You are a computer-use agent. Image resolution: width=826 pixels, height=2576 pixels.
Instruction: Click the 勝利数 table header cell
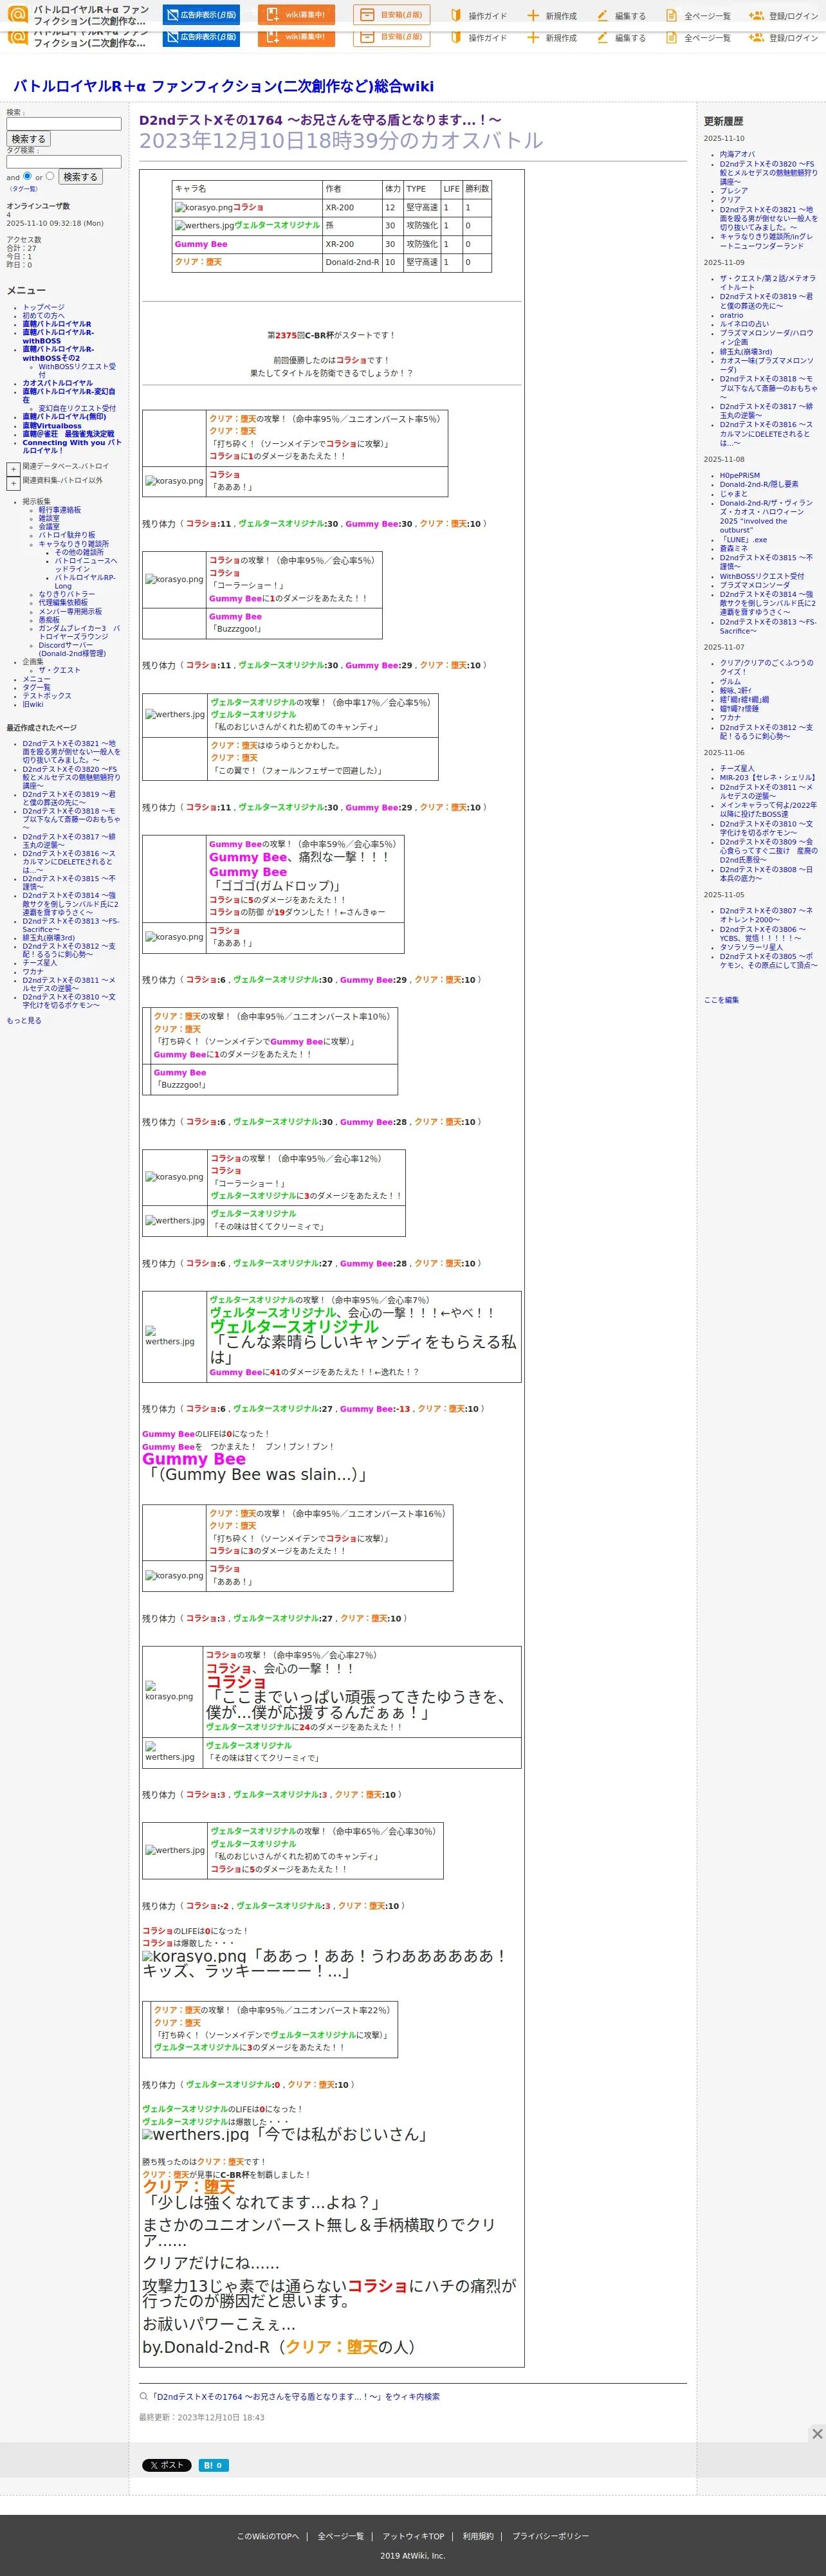click(477, 189)
